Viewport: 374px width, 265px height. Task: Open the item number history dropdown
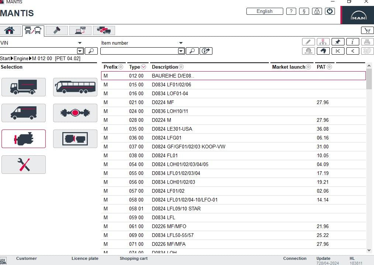pos(181,51)
